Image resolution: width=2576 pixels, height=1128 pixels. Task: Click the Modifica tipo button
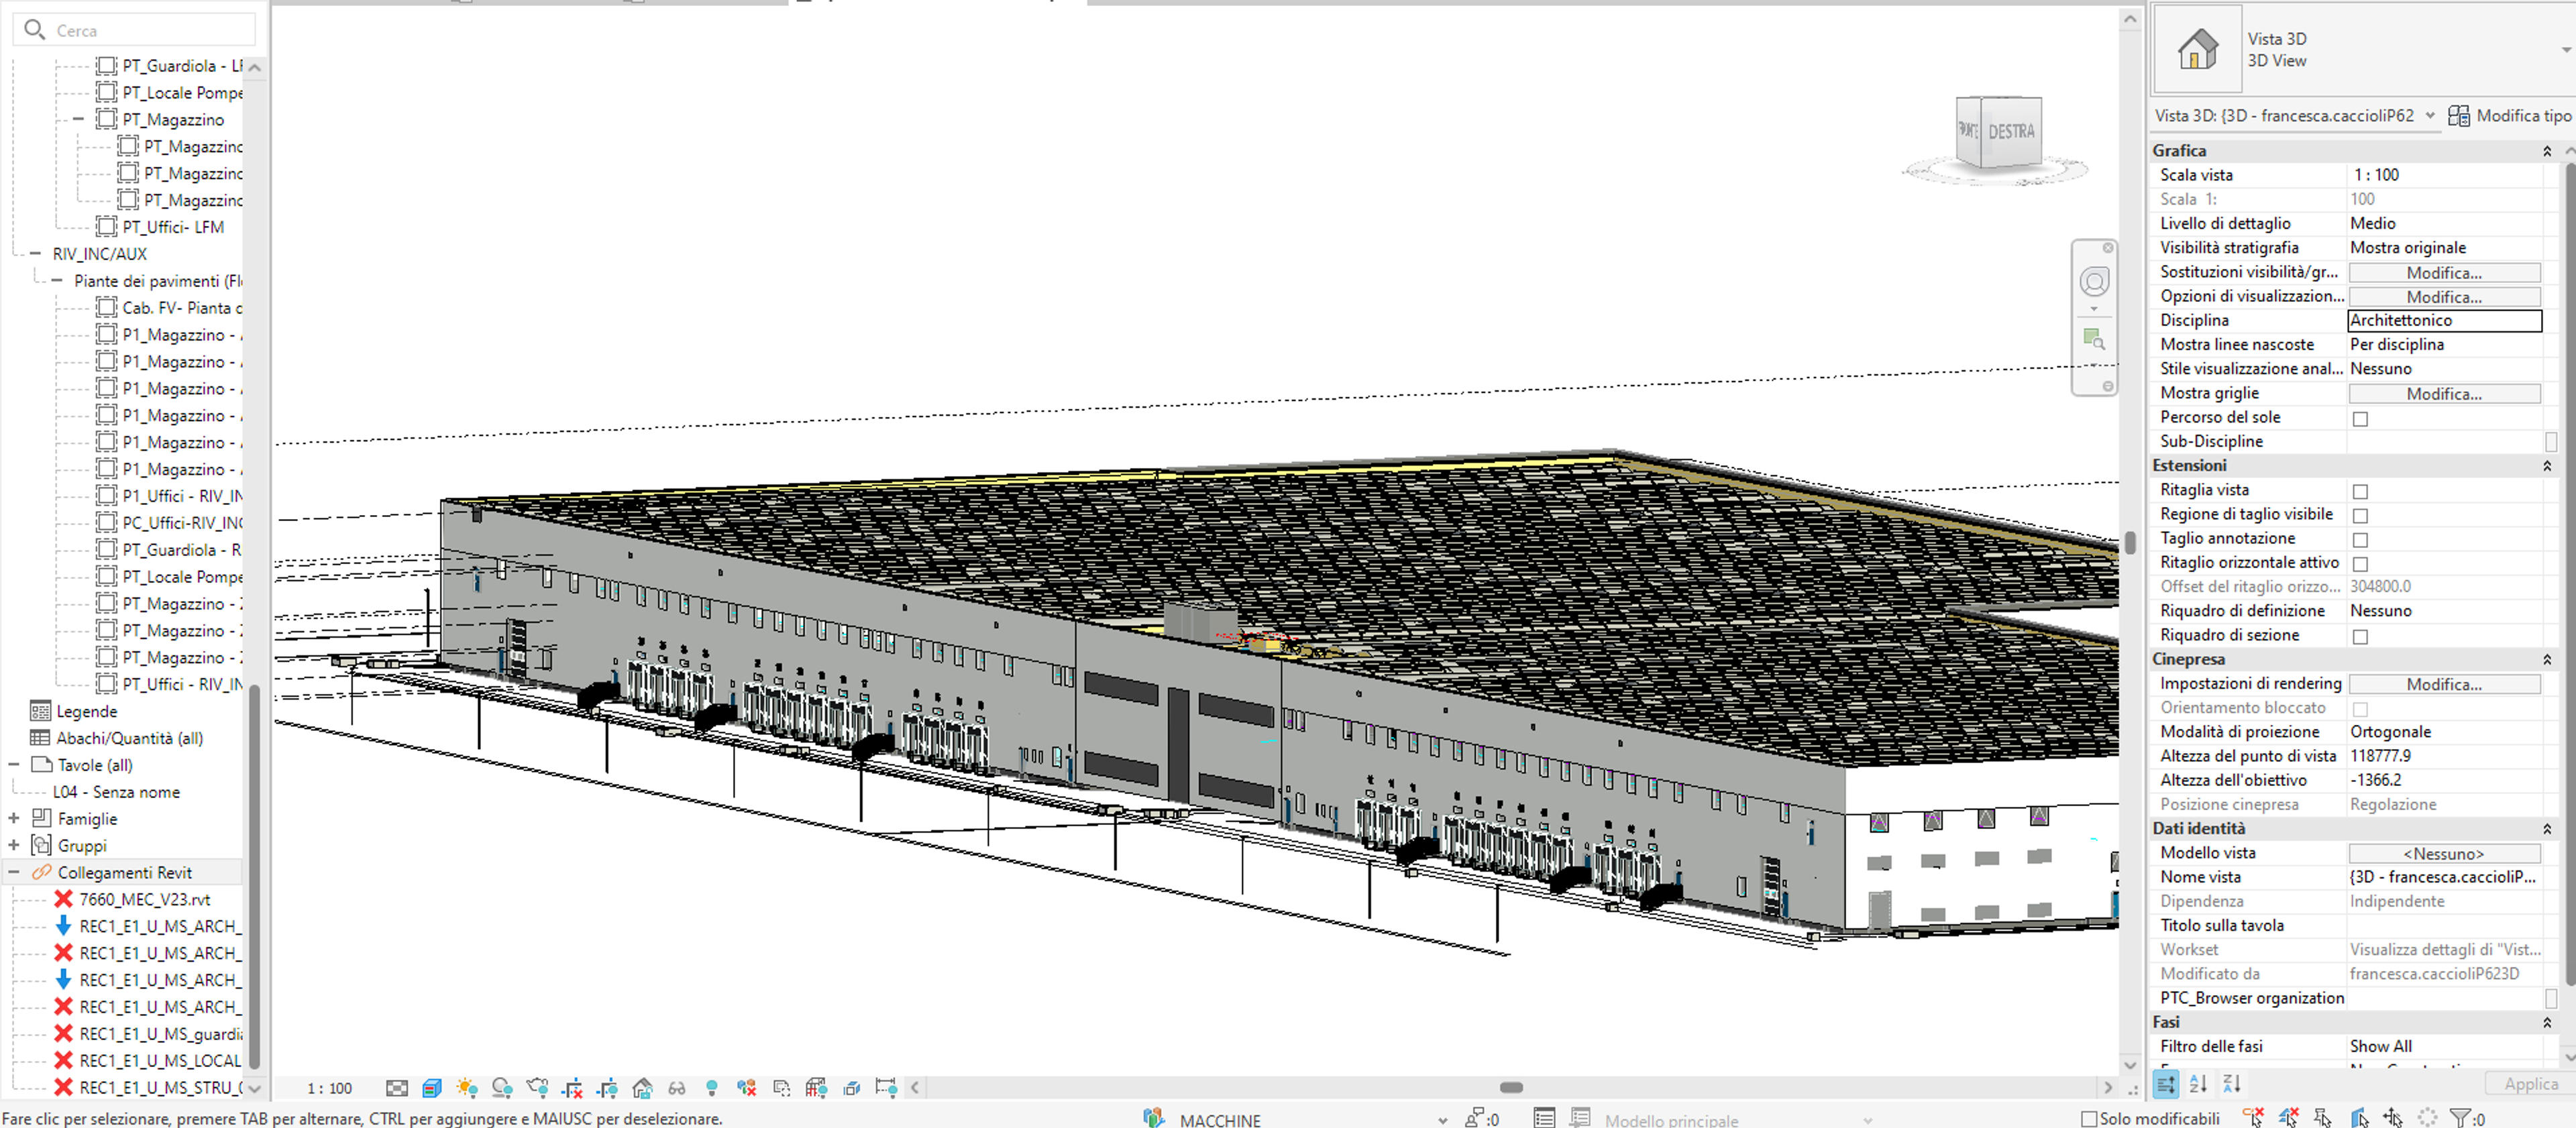tap(2509, 116)
